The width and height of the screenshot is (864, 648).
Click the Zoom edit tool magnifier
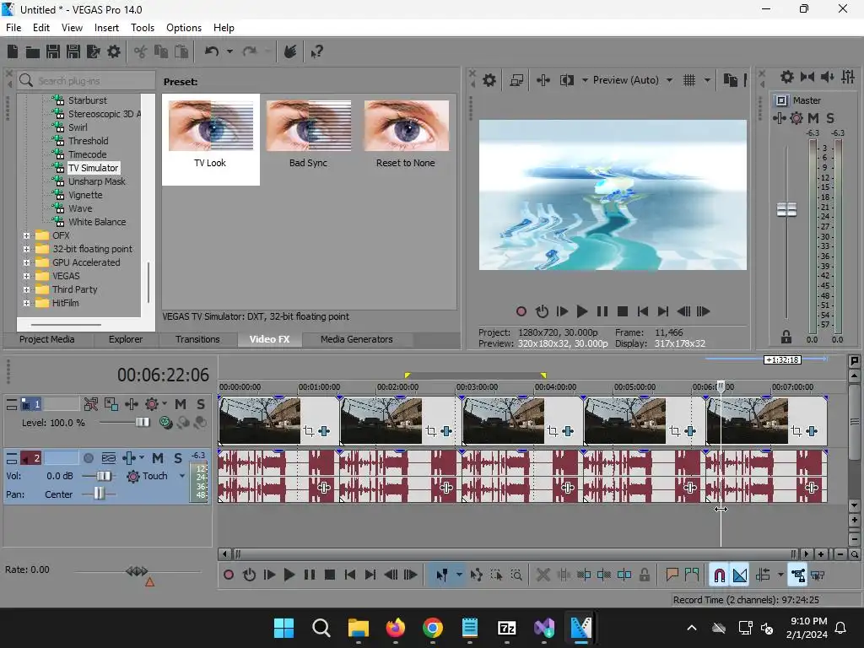[x=516, y=575]
